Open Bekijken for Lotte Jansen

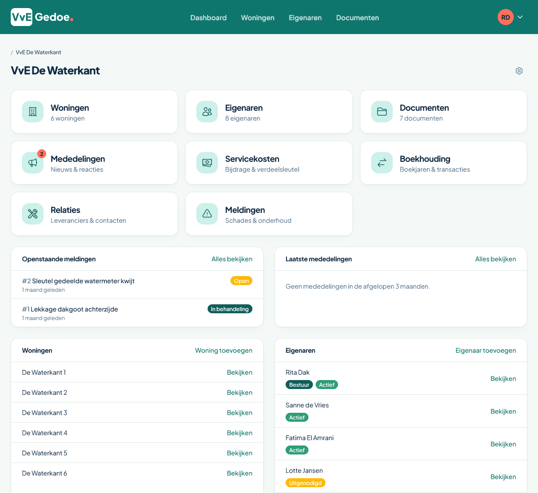click(x=503, y=477)
